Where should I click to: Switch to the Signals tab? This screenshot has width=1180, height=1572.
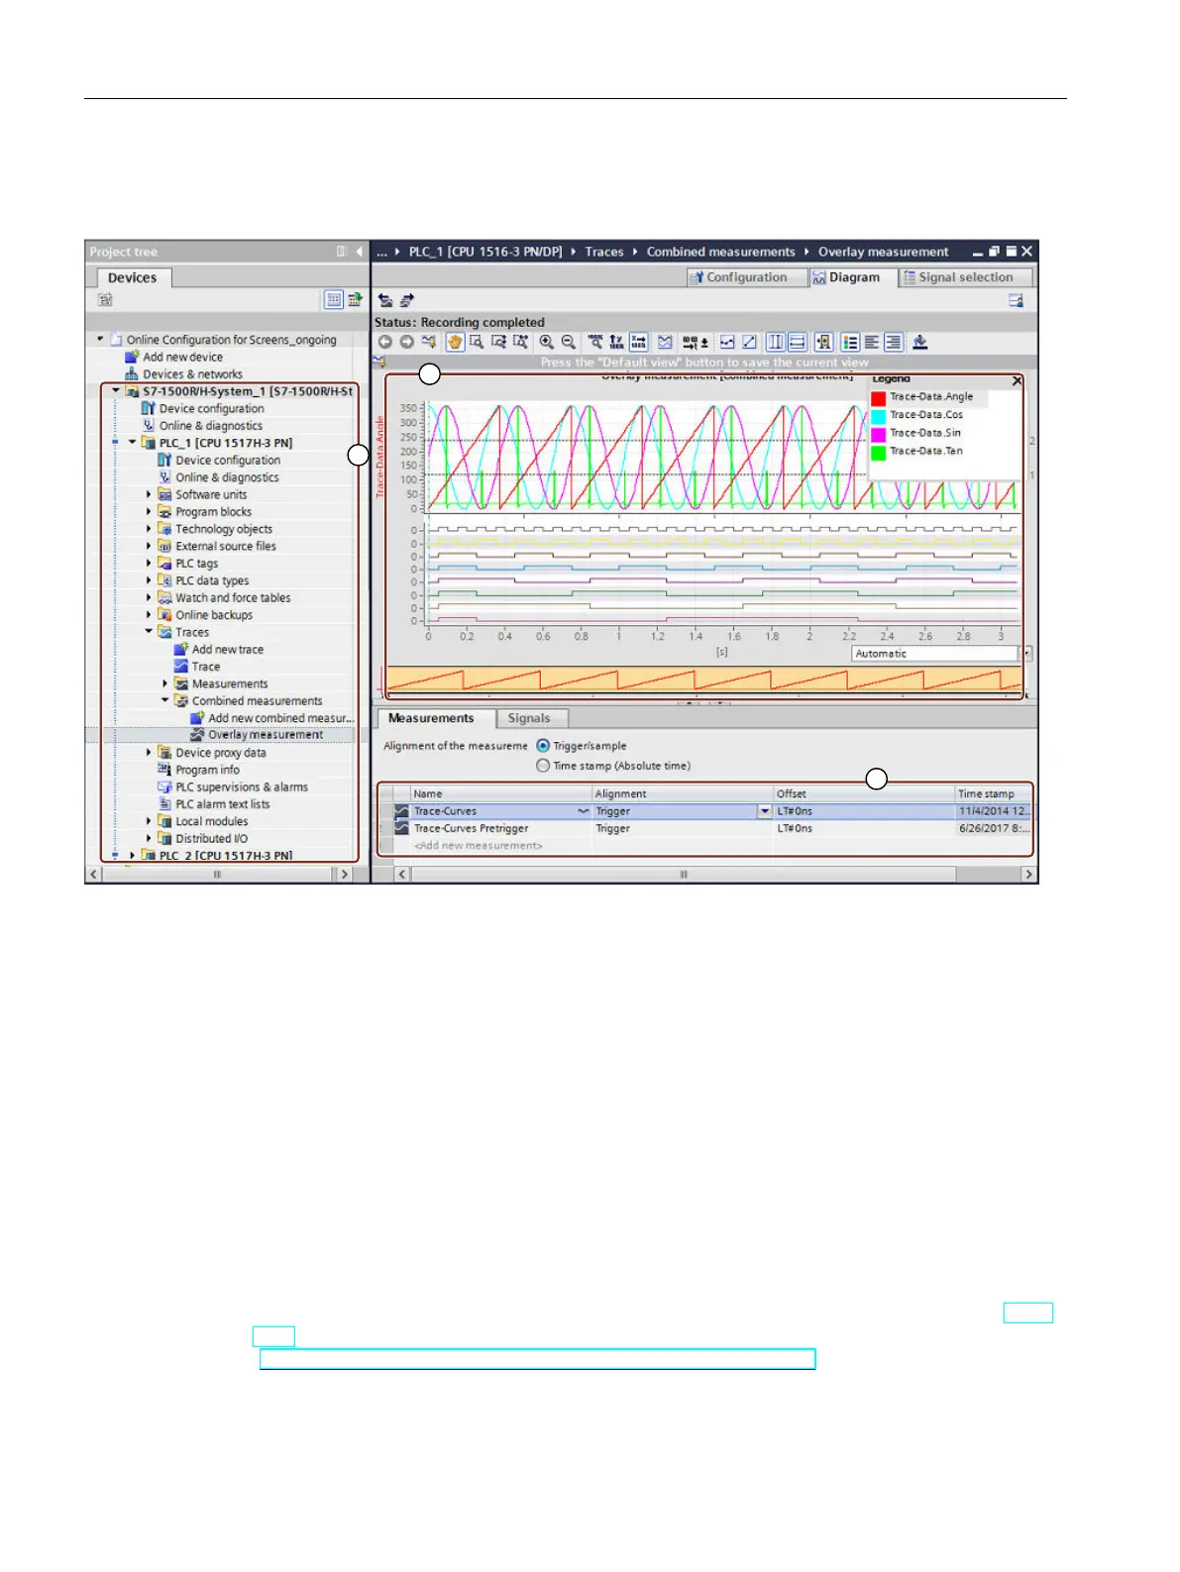tap(528, 718)
